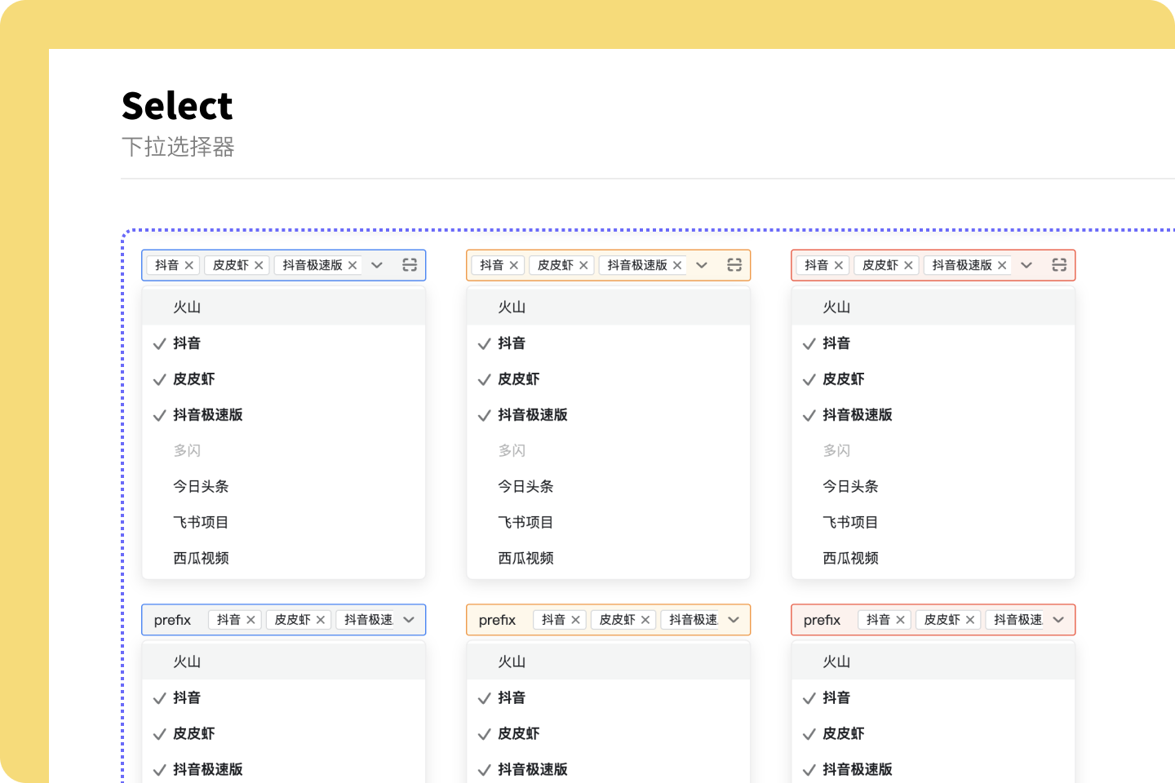Uncheck 皮皮虾 option under blue select without prefix
The height and width of the screenshot is (783, 1175).
(284, 379)
